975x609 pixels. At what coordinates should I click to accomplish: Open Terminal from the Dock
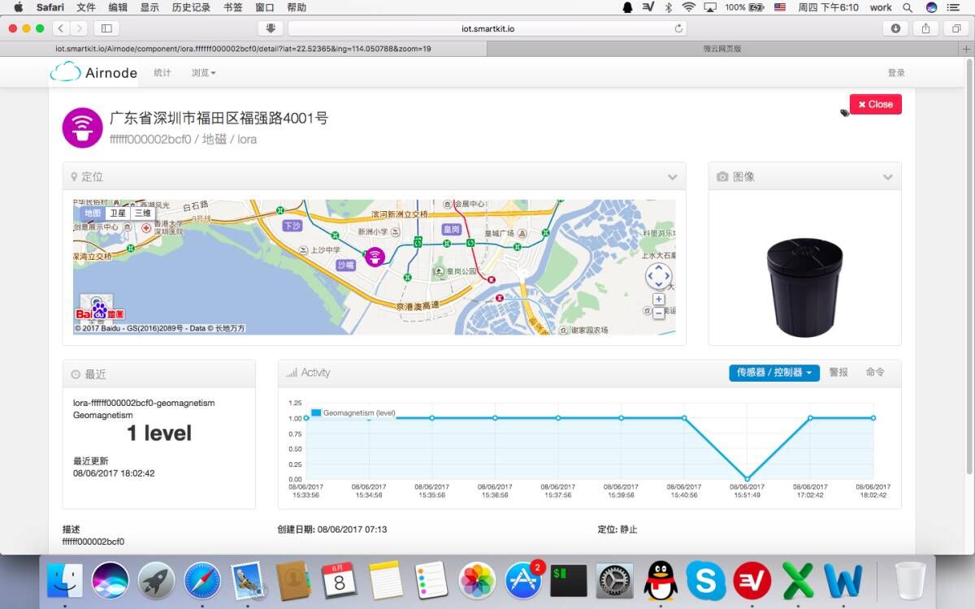(x=569, y=581)
